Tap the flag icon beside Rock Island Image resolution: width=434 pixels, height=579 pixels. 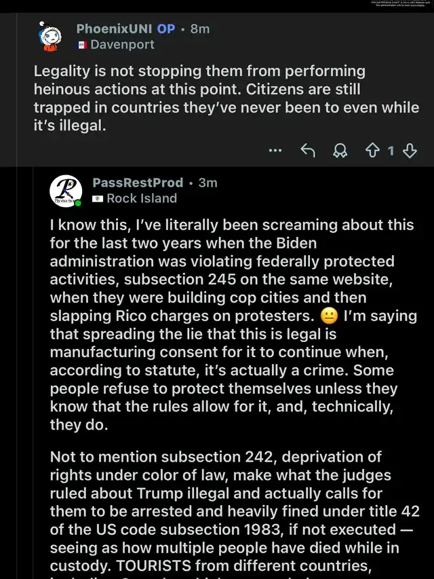coord(98,199)
